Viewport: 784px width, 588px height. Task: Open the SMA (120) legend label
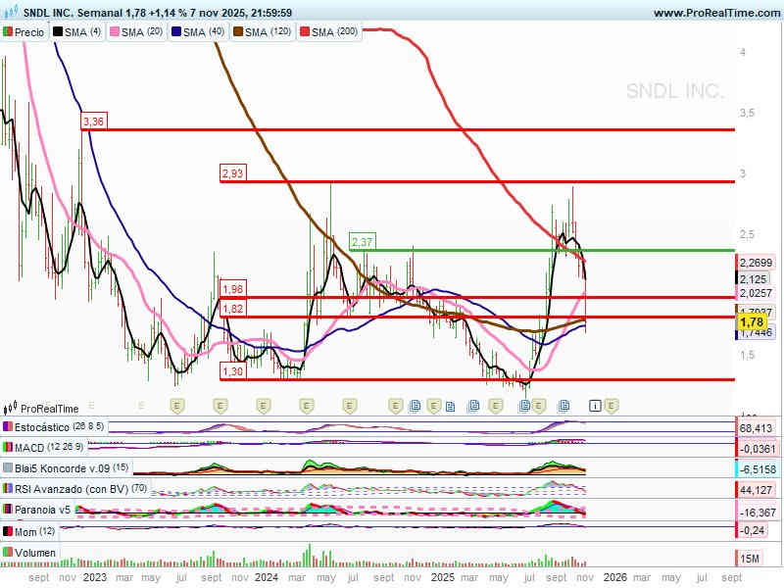coord(268,32)
